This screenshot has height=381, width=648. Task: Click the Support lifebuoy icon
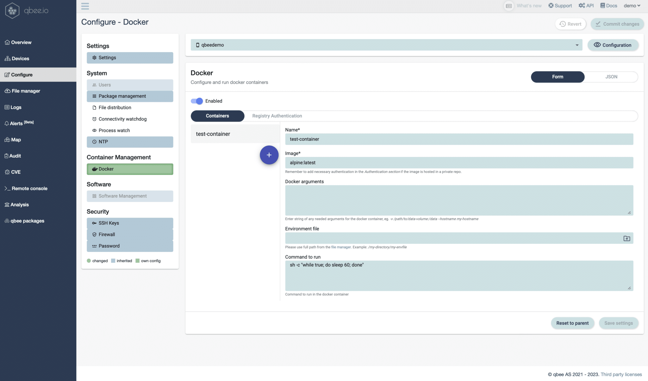[x=551, y=6]
